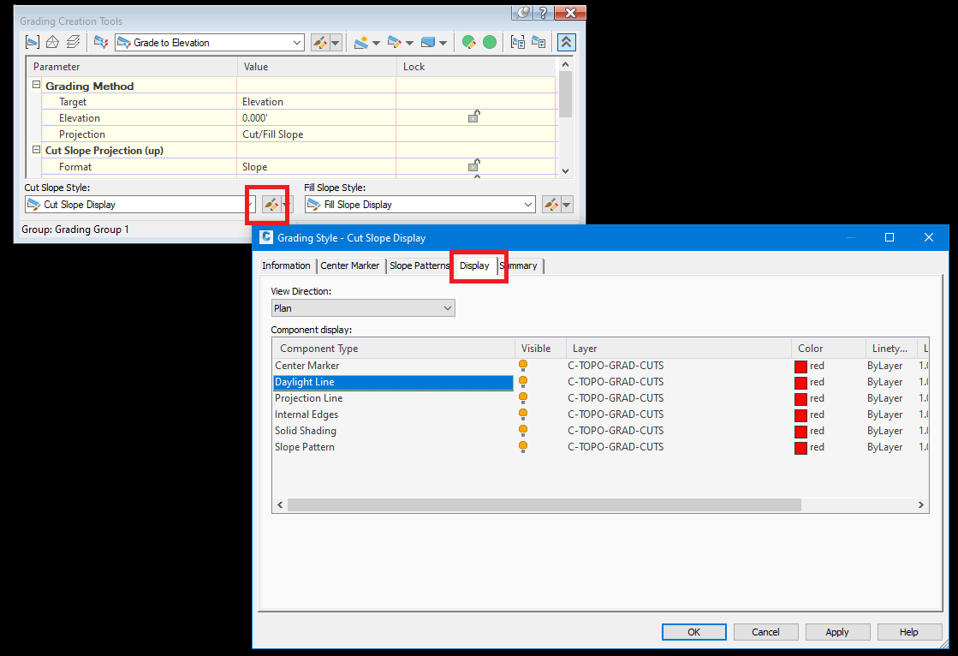
Task: Toggle visibility of the Daylight Line component
Action: 523,381
